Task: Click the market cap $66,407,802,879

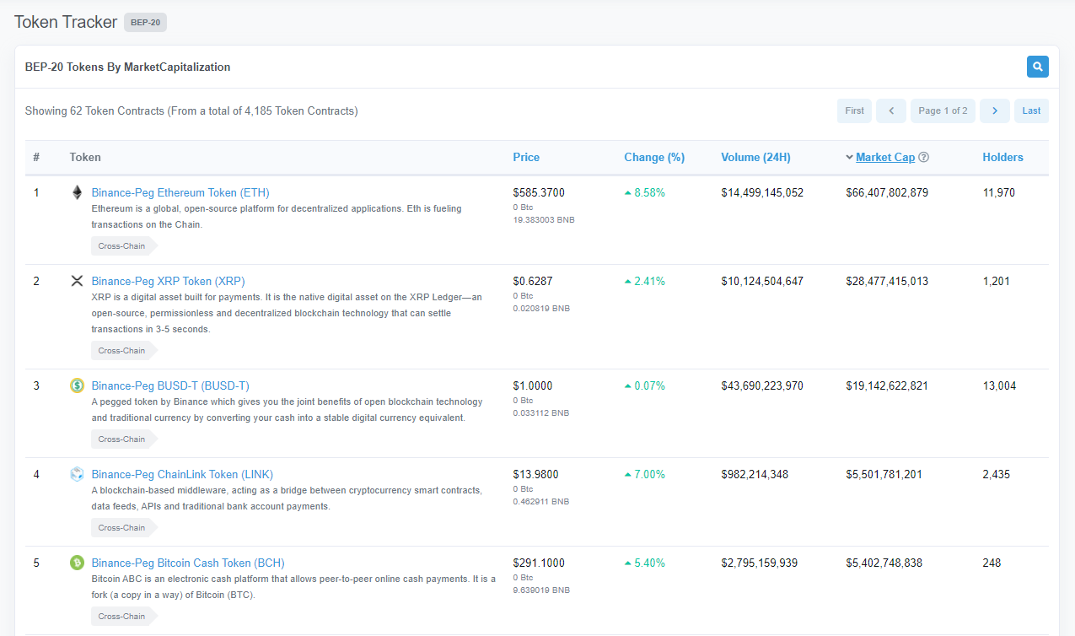Action: [x=887, y=192]
